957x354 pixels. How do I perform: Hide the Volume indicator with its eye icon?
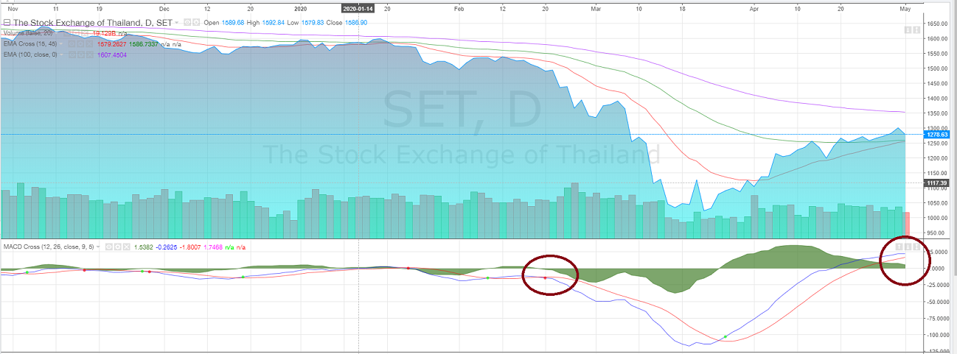pos(68,33)
